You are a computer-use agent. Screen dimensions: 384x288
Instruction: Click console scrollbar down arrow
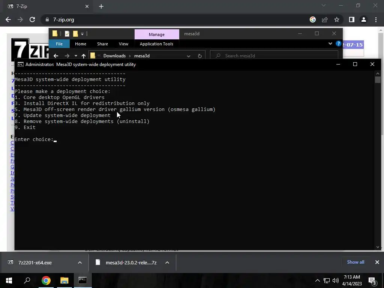coord(378,247)
